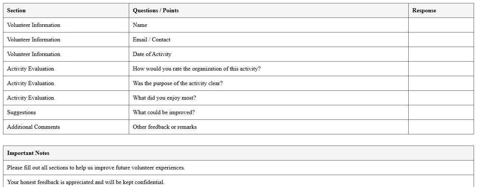Click the 'Response' column header

coord(424,10)
